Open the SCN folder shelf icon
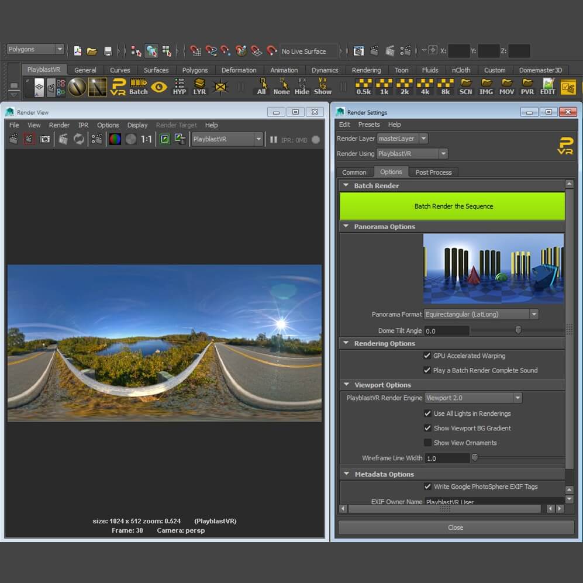The width and height of the screenshot is (583, 583). tap(465, 87)
